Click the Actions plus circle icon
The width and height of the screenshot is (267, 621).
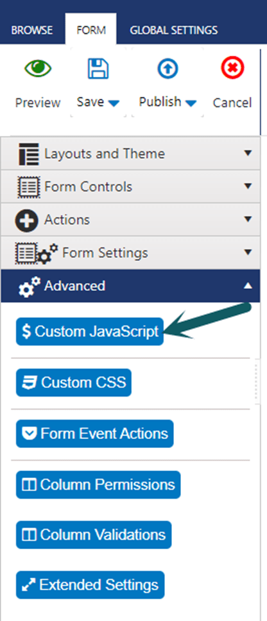coord(27,220)
